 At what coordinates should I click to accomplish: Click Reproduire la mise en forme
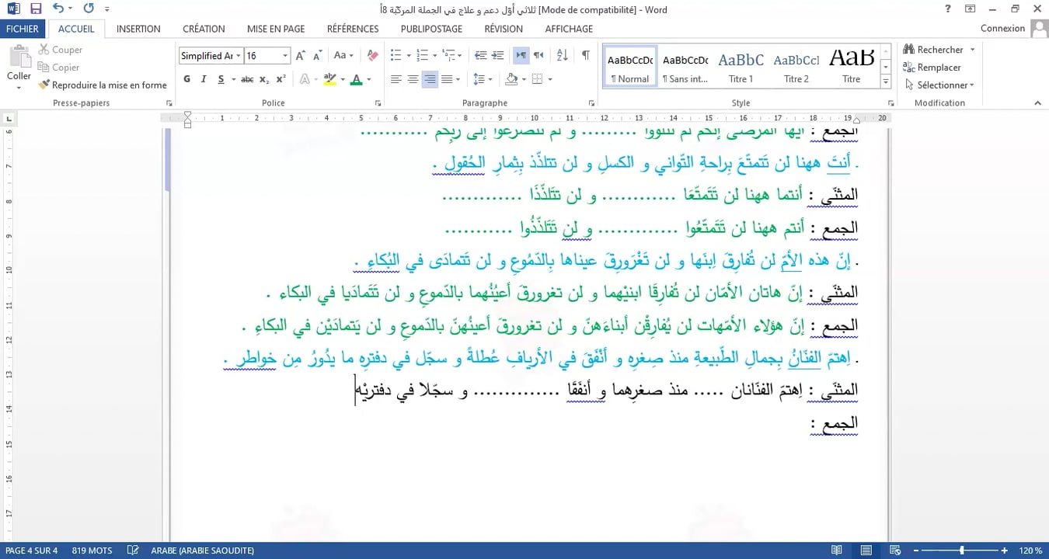pyautogui.click(x=103, y=85)
